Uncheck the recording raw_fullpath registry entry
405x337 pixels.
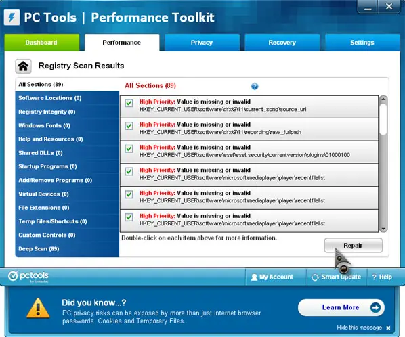click(x=129, y=126)
